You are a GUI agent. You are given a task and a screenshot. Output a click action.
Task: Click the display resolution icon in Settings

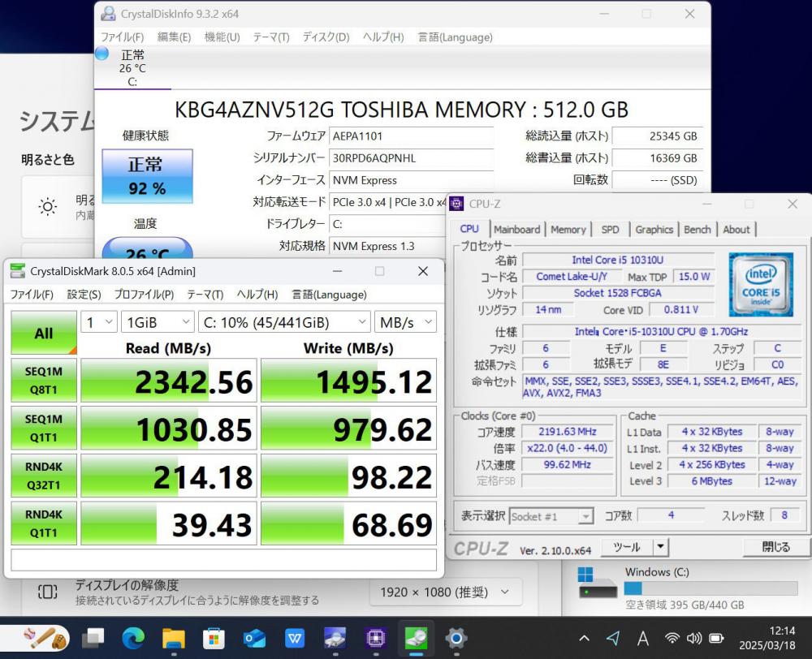[x=48, y=592]
